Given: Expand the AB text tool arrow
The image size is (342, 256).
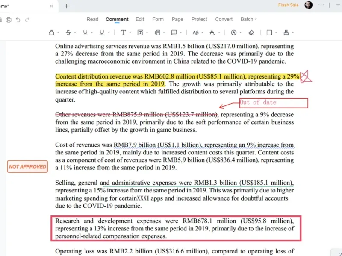Looking at the screenshot, I should [x=202, y=33].
